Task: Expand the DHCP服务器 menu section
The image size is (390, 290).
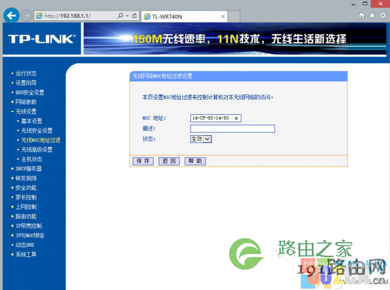Action: 26,169
